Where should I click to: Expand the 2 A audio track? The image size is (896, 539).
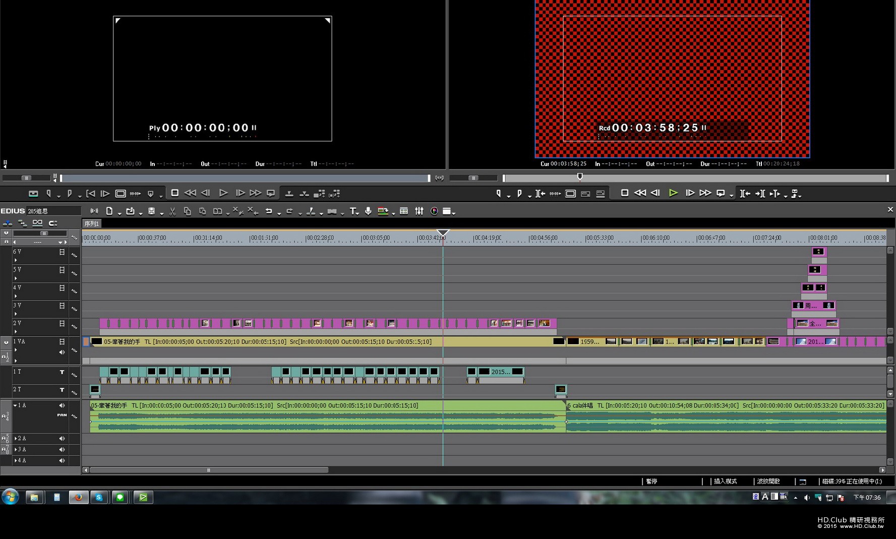16,439
